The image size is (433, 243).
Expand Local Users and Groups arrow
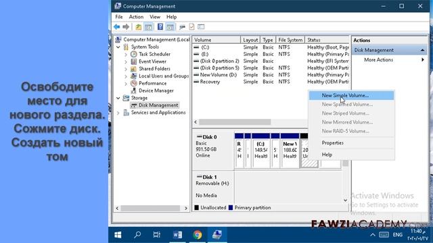click(x=126, y=76)
